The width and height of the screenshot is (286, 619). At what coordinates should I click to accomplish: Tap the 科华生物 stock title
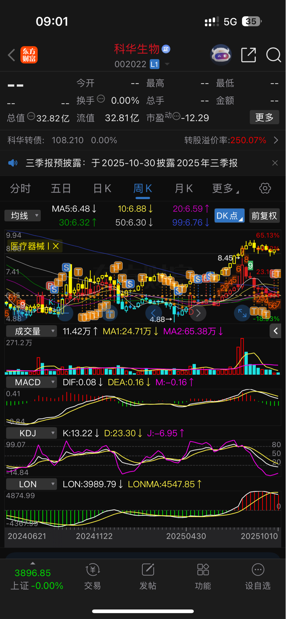[136, 49]
